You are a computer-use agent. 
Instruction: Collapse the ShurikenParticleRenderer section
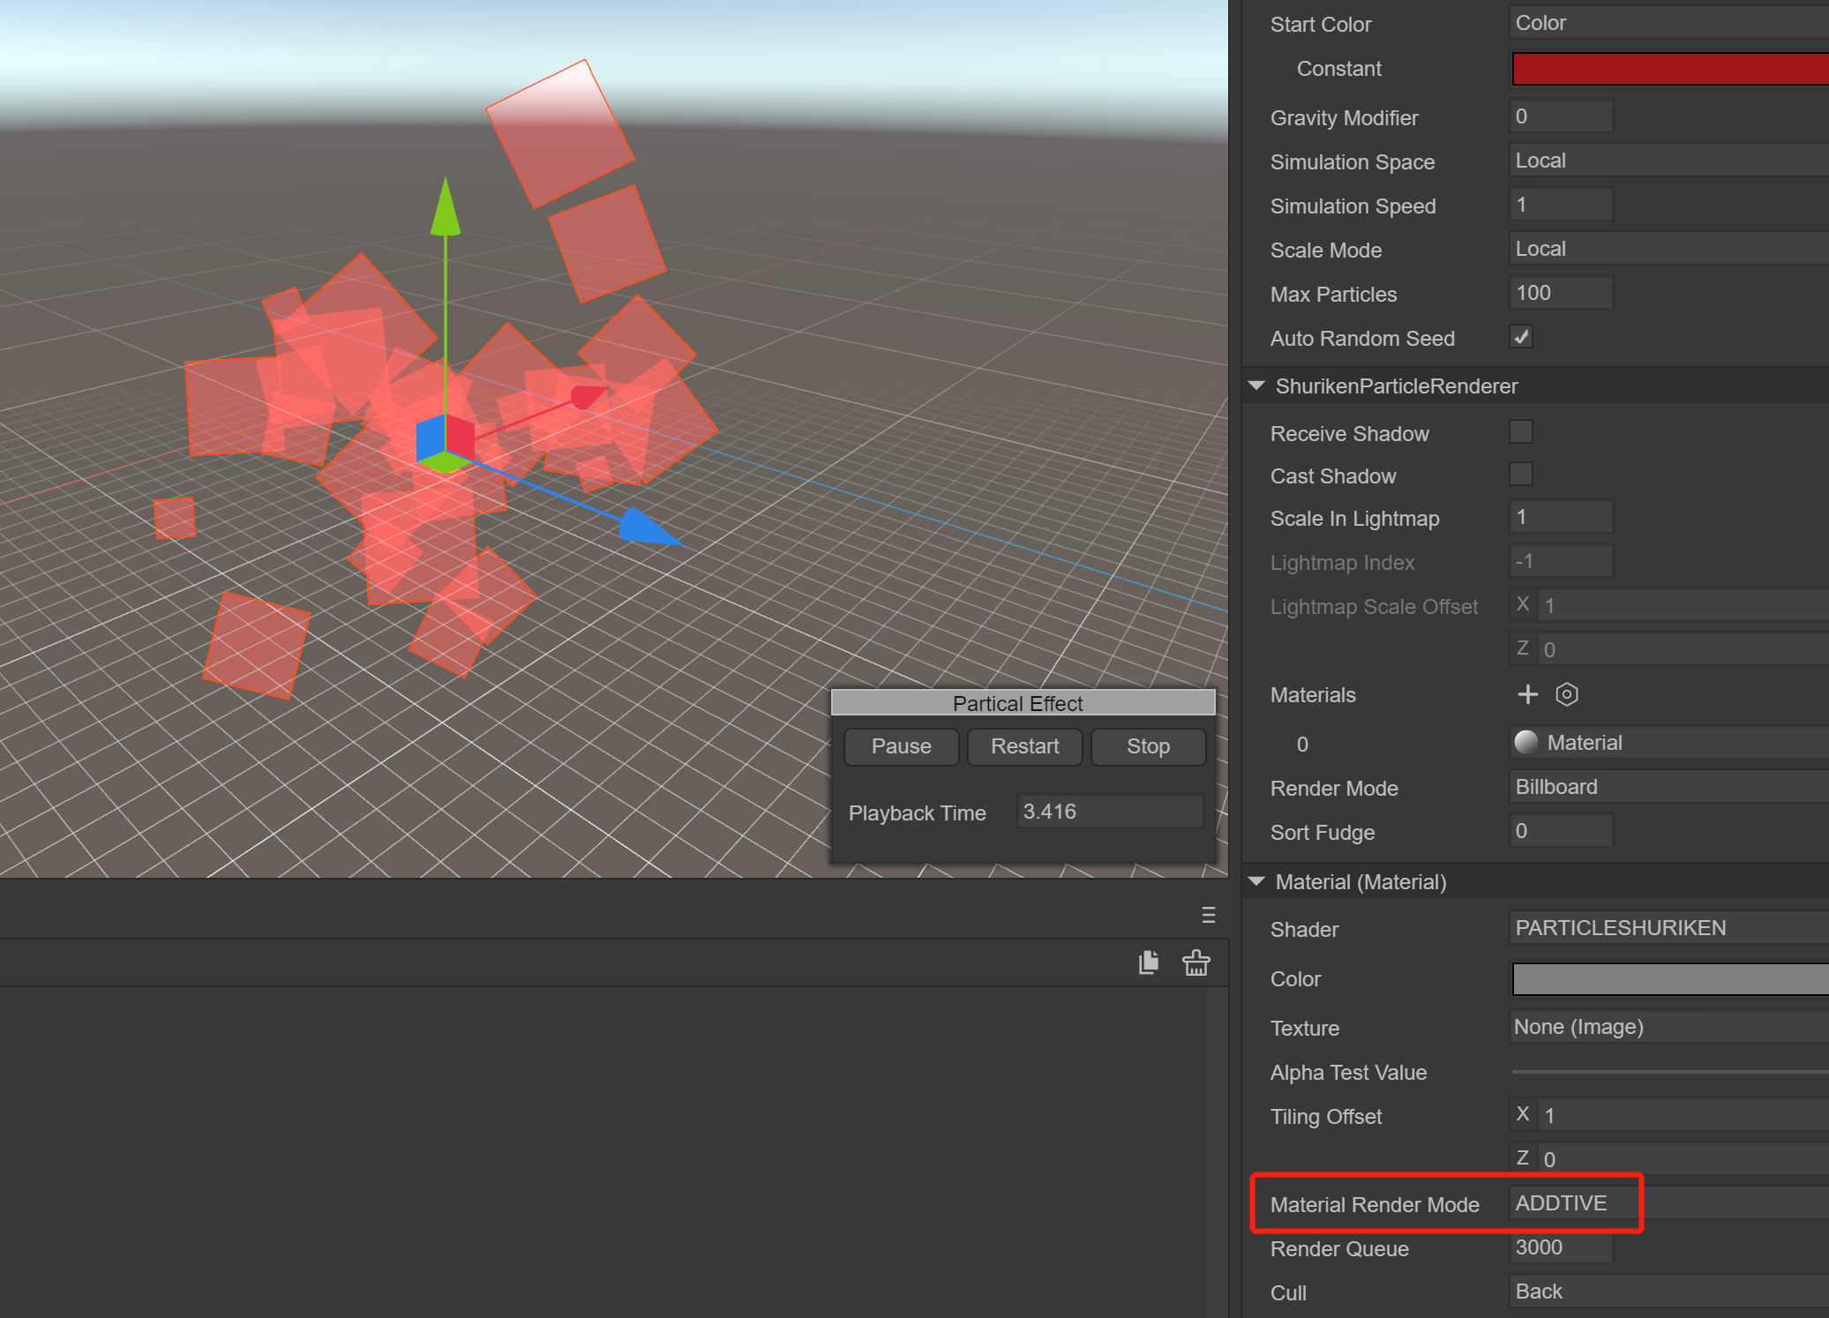[x=1257, y=386]
